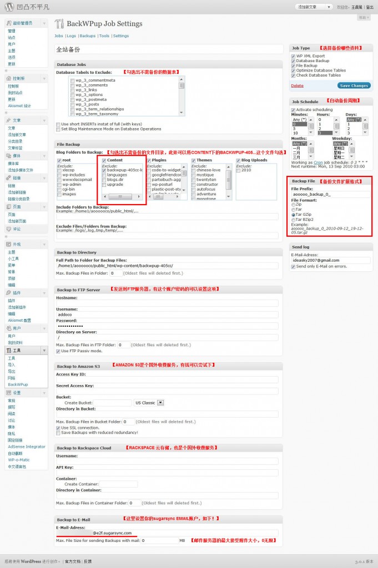
Task: Check wp_3_posts table to exclude
Action: [x=73, y=105]
